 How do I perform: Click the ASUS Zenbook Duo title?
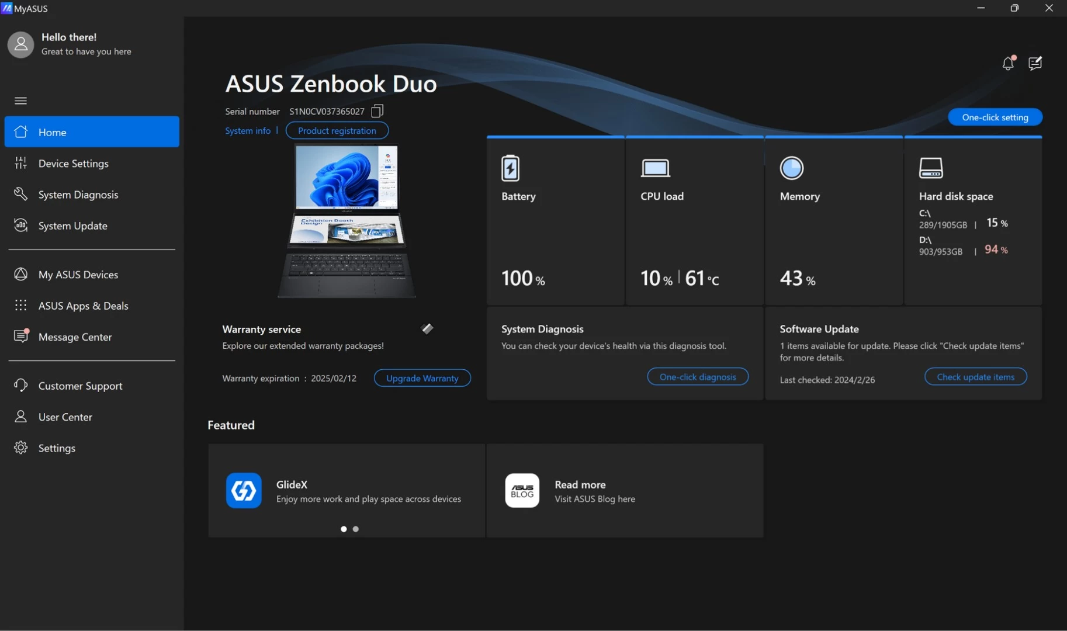[x=331, y=84]
